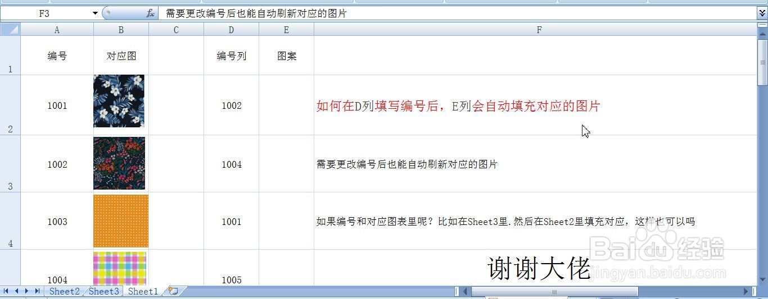Select the dark flower image for 1002
This screenshot has height=299, width=768.
point(119,163)
